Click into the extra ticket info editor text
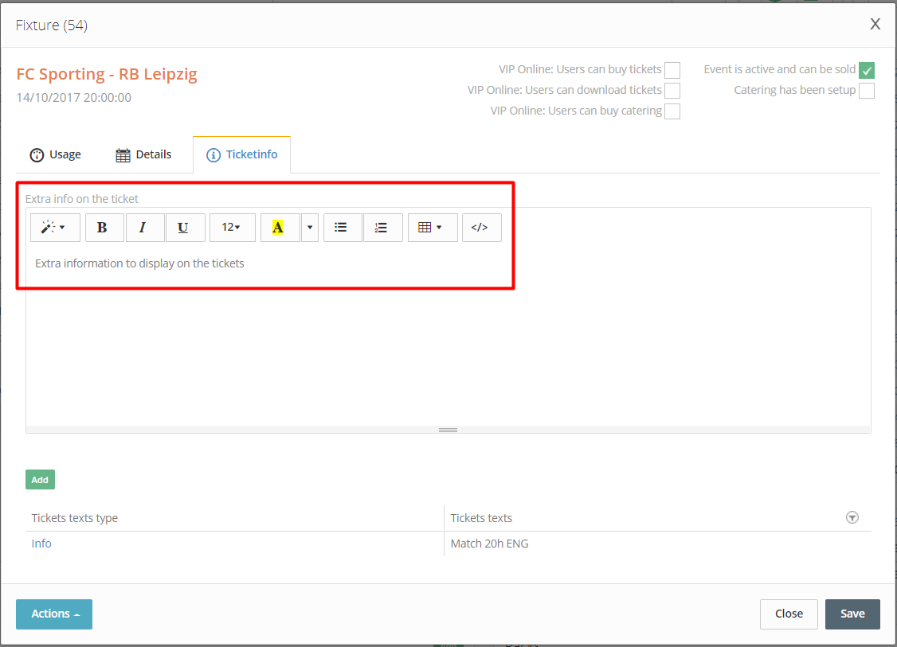The width and height of the screenshot is (897, 647). tap(139, 263)
